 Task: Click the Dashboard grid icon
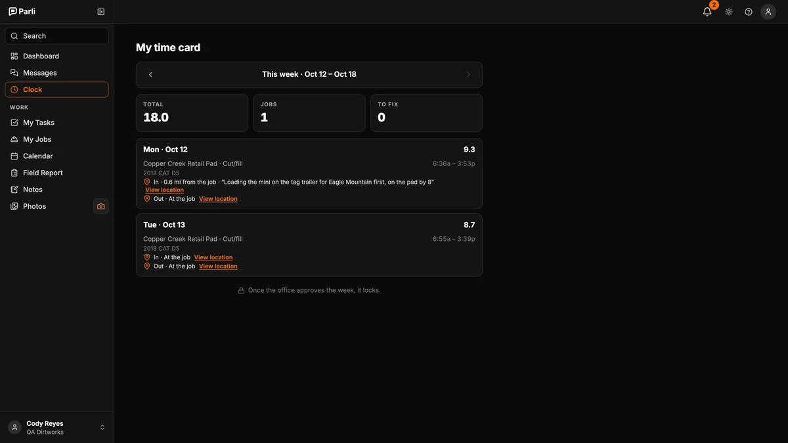(14, 56)
